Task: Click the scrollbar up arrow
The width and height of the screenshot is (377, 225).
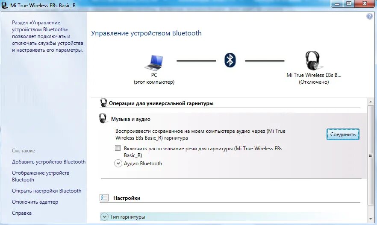Action: pyautogui.click(x=370, y=101)
